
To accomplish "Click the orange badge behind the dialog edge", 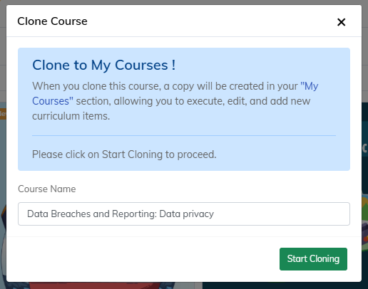I will (3, 114).
